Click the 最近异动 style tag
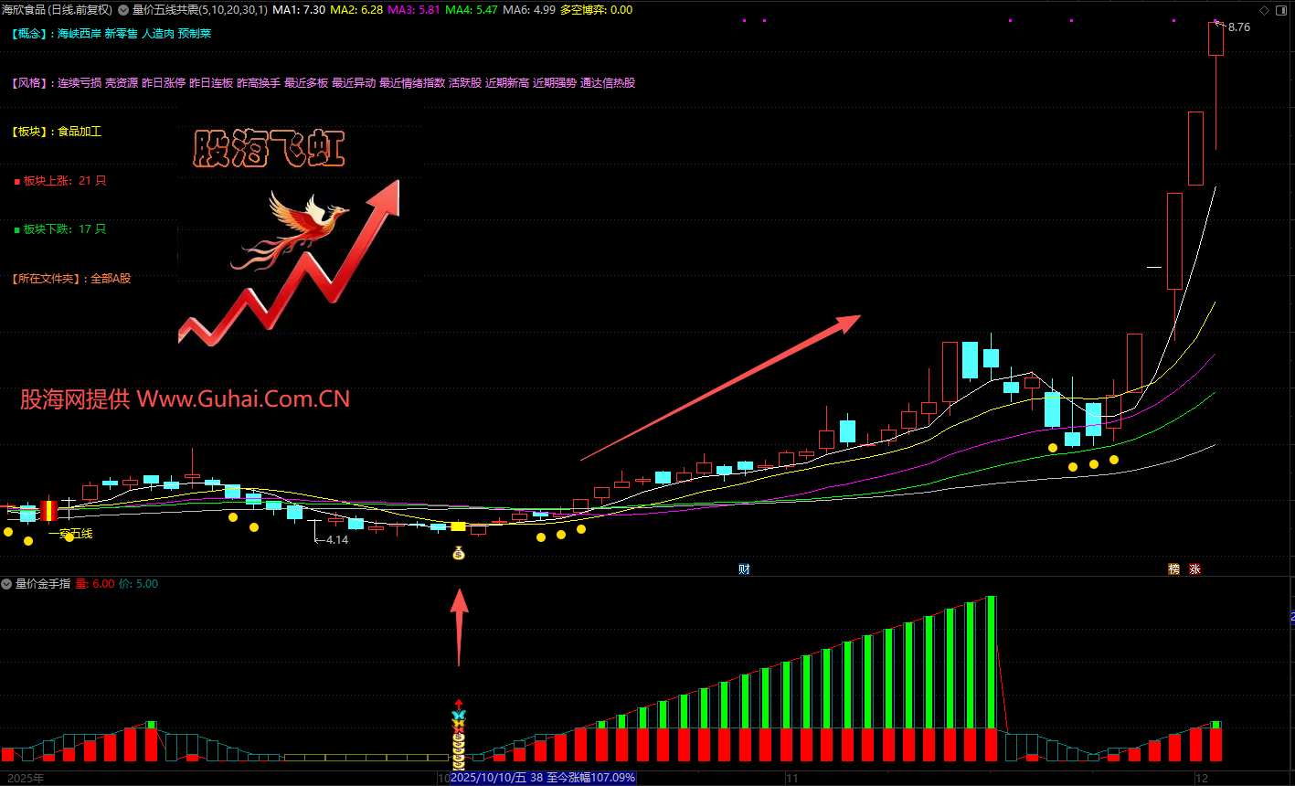Viewport: 1295px width, 786px height. [x=354, y=83]
